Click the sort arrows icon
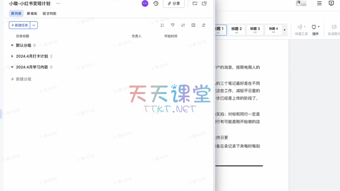The image size is (340, 191). point(183,25)
